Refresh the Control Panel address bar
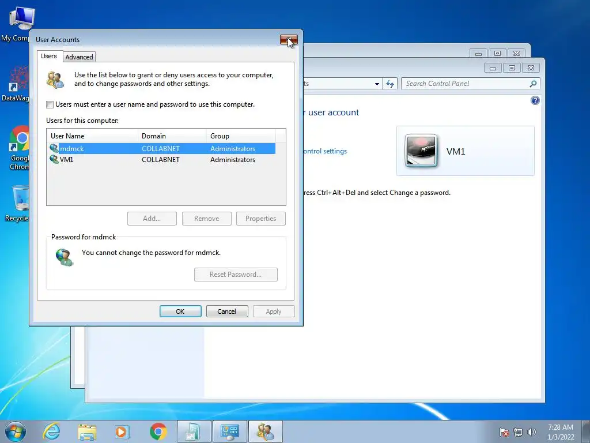Screen dimensions: 590x443 click(390, 84)
